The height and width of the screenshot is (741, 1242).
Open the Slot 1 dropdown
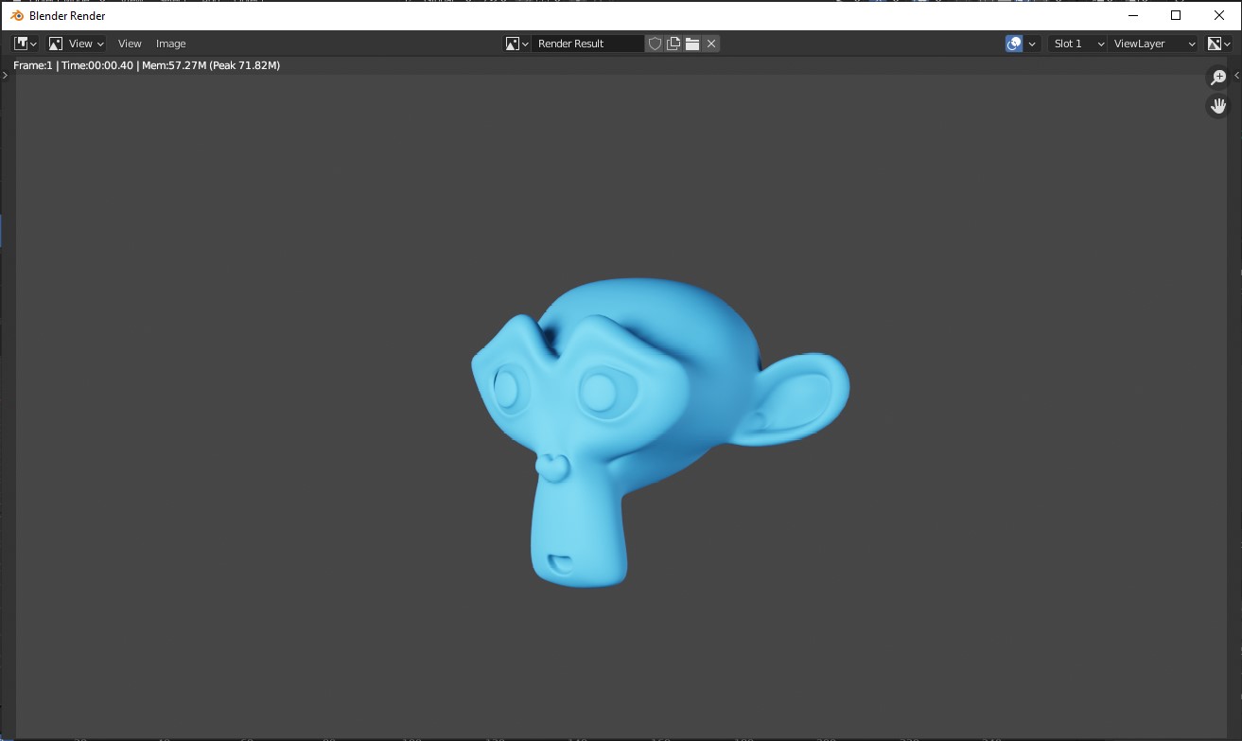[x=1077, y=44]
